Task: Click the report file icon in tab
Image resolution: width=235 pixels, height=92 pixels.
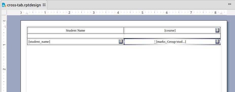Action: 4,5
